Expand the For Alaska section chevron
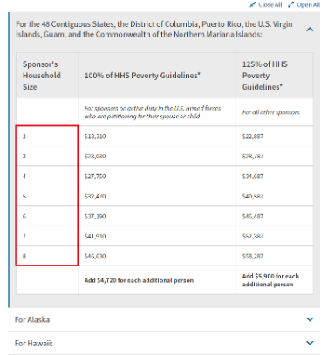The height and width of the screenshot is (355, 321). 310,319
